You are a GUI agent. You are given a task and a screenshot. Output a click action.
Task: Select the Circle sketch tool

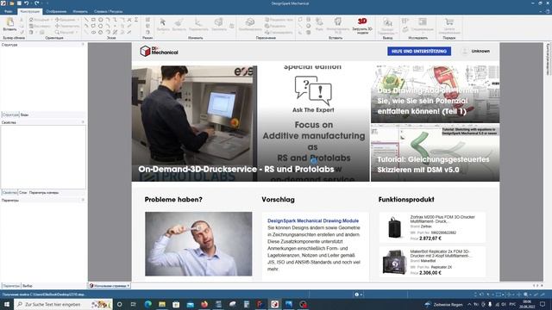[101, 20]
